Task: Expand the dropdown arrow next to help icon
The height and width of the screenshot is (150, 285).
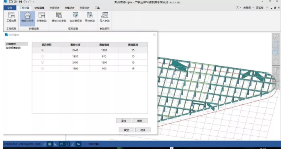Action: pyautogui.click(x=240, y=8)
